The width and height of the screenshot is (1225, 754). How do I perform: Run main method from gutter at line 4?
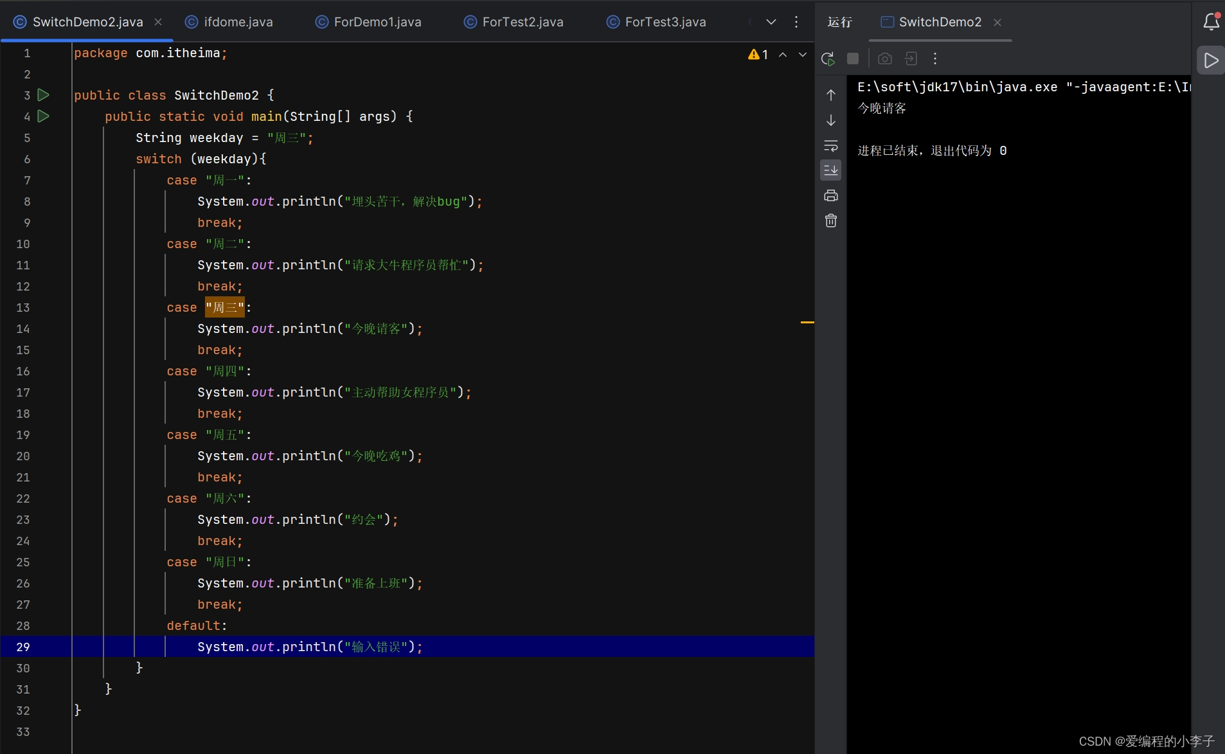click(x=44, y=116)
